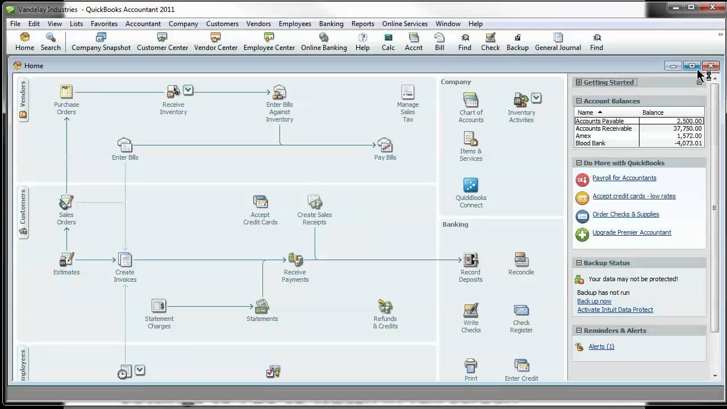The width and height of the screenshot is (727, 409).
Task: Click Activate Intuit Data Protect link
Action: (615, 310)
